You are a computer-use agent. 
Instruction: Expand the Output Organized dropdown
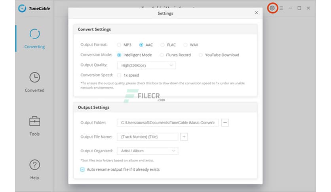point(147,151)
